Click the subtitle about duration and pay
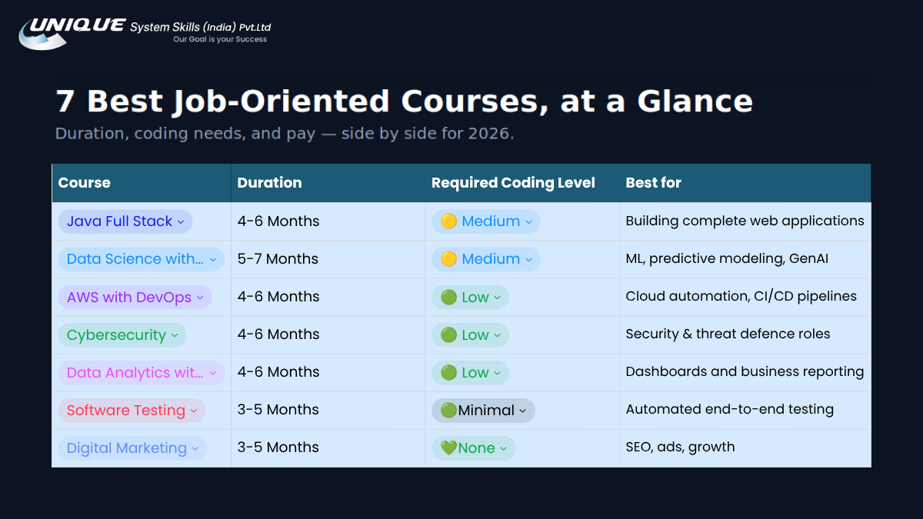The width and height of the screenshot is (923, 519). [285, 134]
